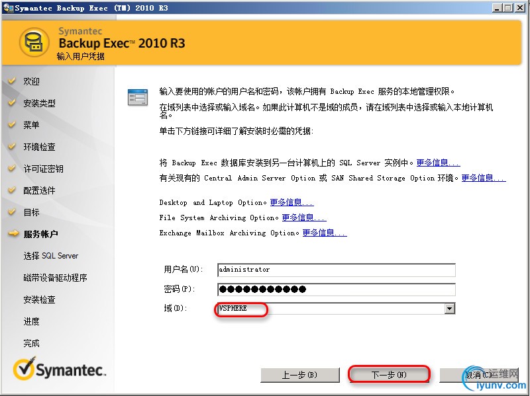Focus the 用户名 input field
The height and width of the screenshot is (396, 530).
336,270
